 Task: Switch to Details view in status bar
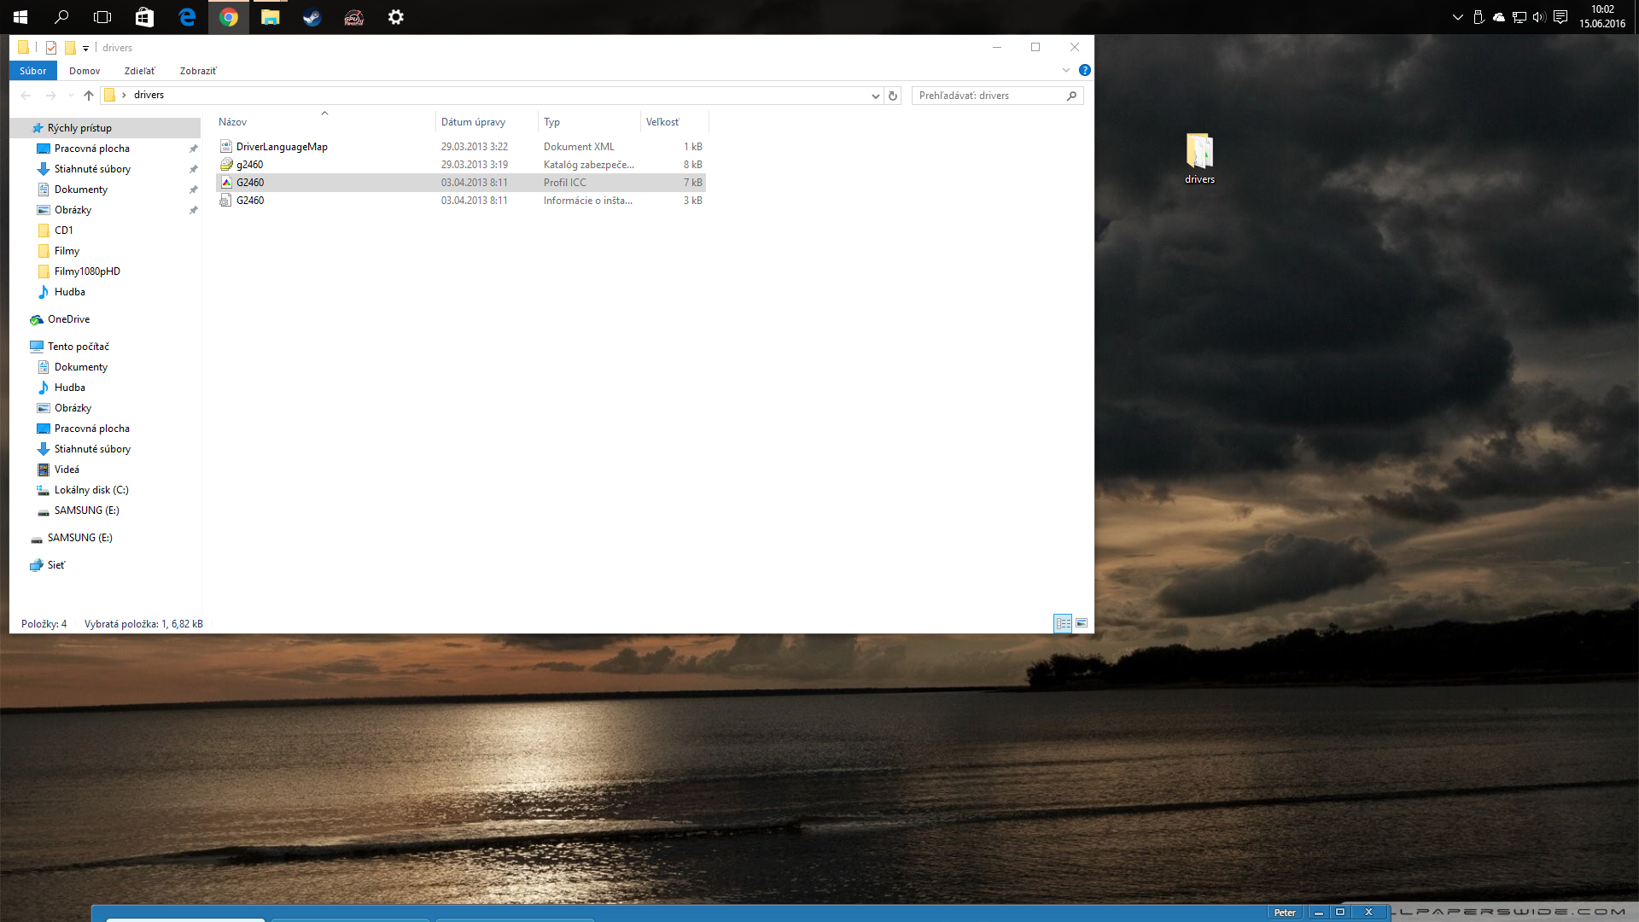[1063, 623]
